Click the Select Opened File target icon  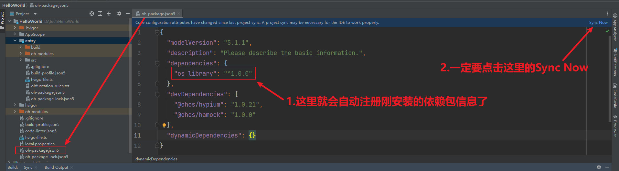[92, 14]
